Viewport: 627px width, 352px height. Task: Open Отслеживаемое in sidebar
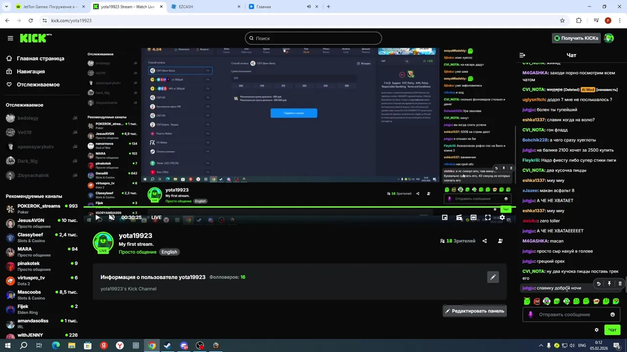click(x=33, y=85)
